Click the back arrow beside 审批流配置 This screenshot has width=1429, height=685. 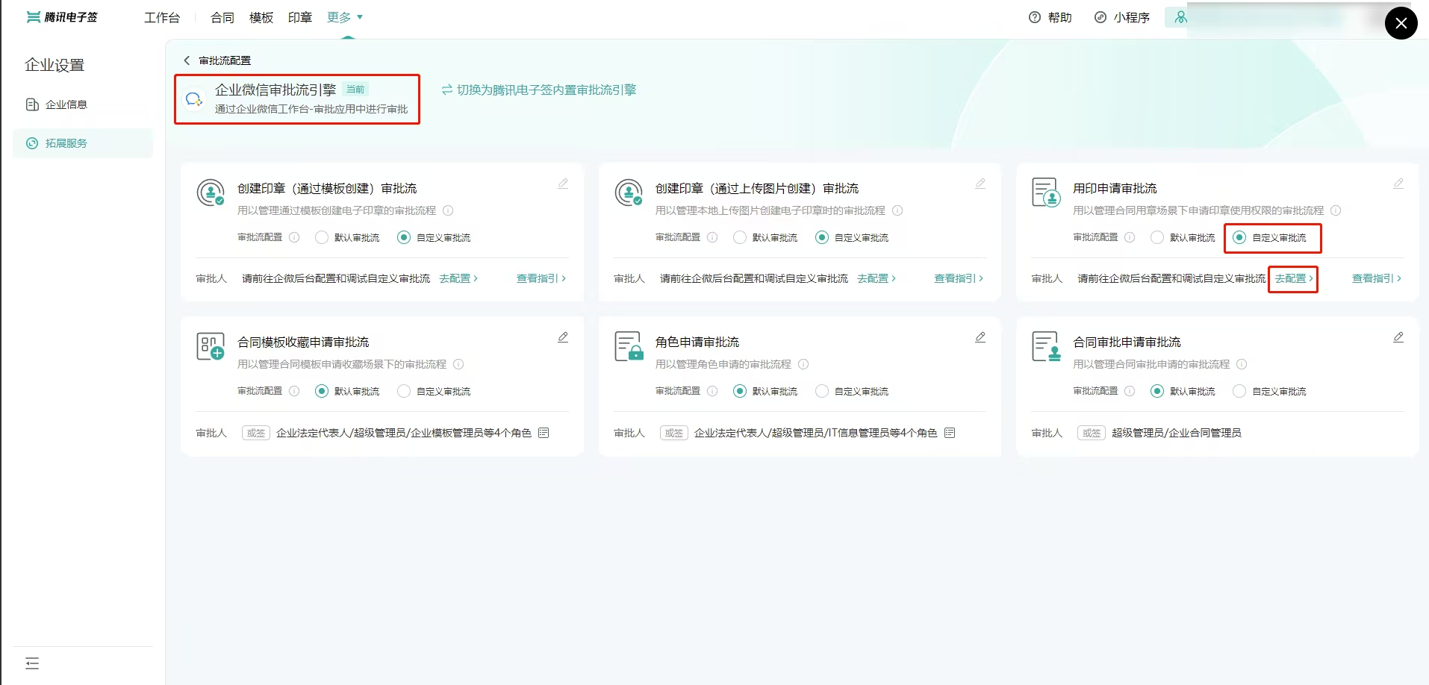(187, 60)
